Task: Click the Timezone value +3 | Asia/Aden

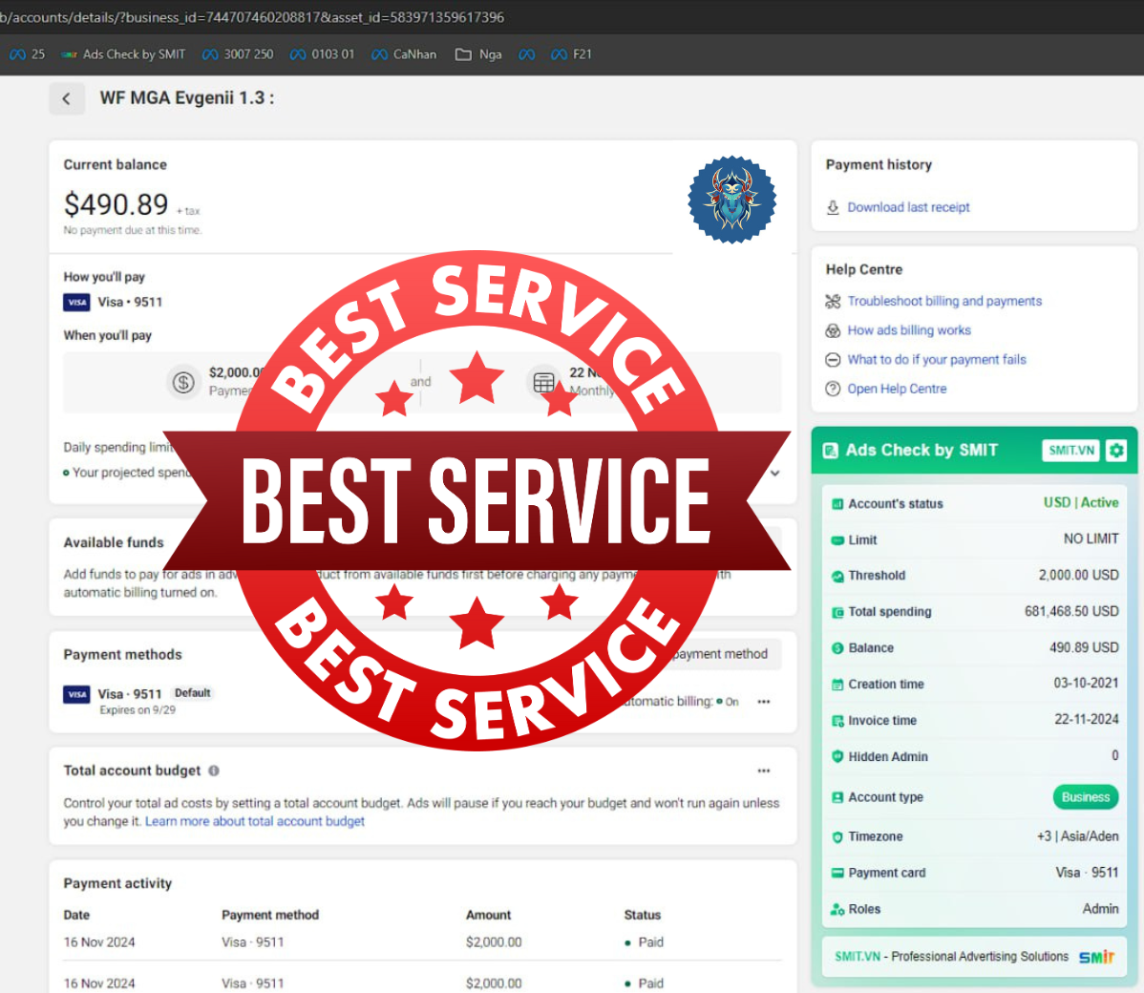Action: 1077,836
